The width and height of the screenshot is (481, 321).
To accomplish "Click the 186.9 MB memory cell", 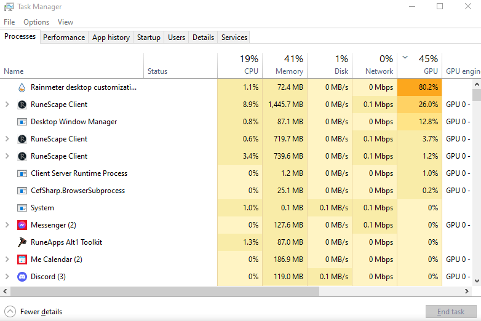I will [x=285, y=260].
